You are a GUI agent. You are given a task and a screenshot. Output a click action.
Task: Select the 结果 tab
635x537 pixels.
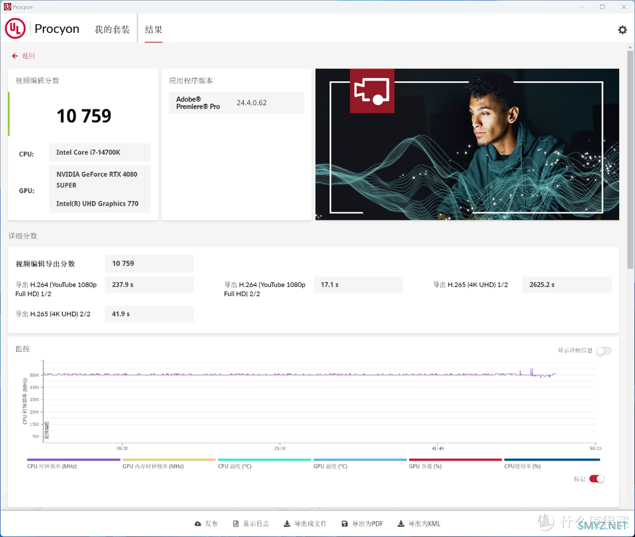pyautogui.click(x=153, y=29)
